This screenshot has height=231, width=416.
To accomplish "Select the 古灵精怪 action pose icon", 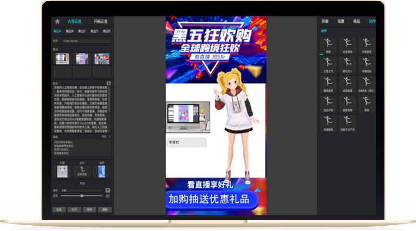I will 347,45.
